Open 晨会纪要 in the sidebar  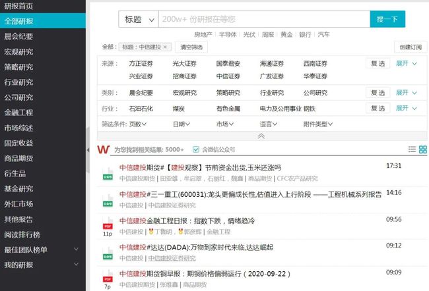click(18, 36)
